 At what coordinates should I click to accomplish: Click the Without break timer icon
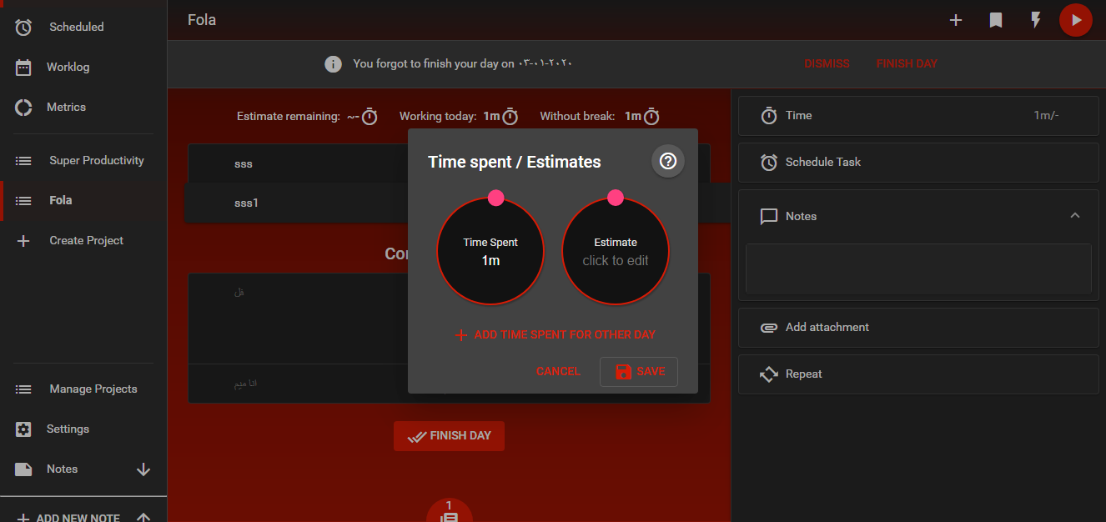[651, 117]
